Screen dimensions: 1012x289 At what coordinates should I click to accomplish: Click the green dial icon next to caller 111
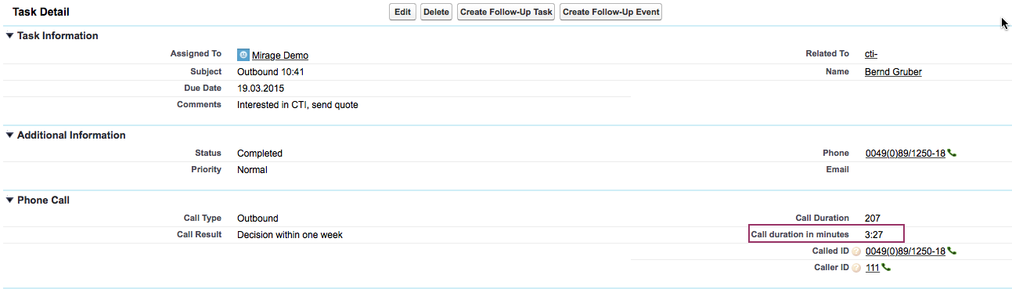(x=886, y=268)
